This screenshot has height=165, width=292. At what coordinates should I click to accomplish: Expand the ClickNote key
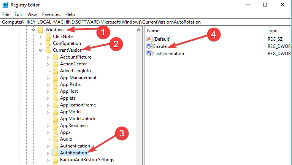pyautogui.click(x=40, y=36)
